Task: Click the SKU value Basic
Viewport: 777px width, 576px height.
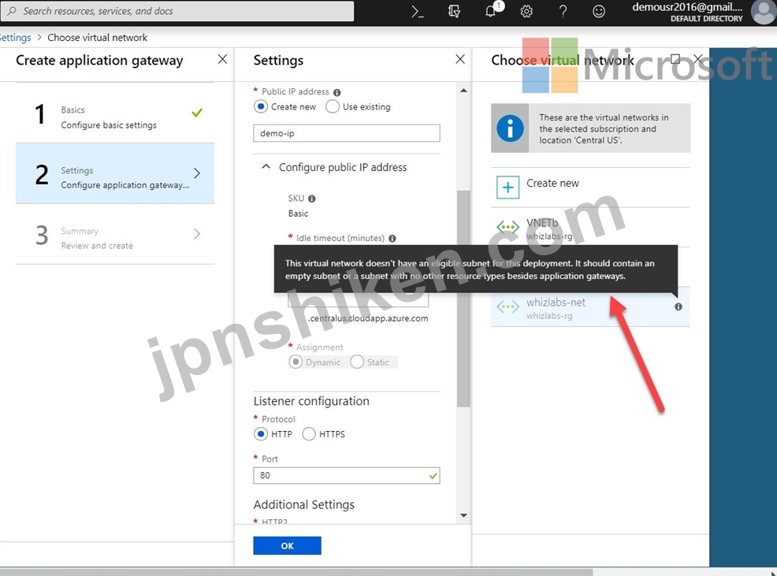Action: (x=299, y=214)
